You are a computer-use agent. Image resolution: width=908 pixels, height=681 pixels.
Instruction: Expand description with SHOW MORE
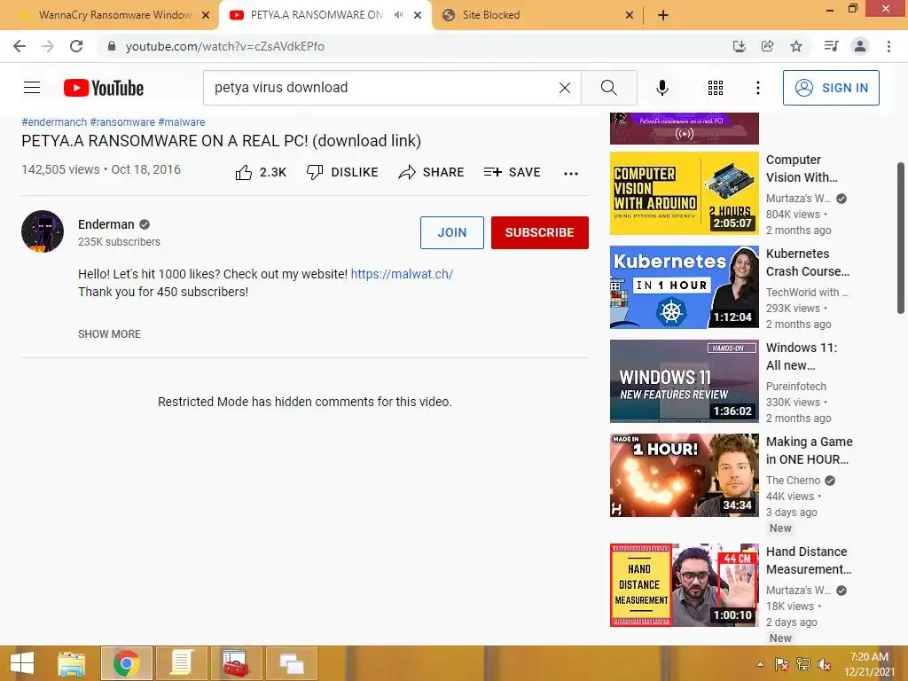(x=109, y=334)
